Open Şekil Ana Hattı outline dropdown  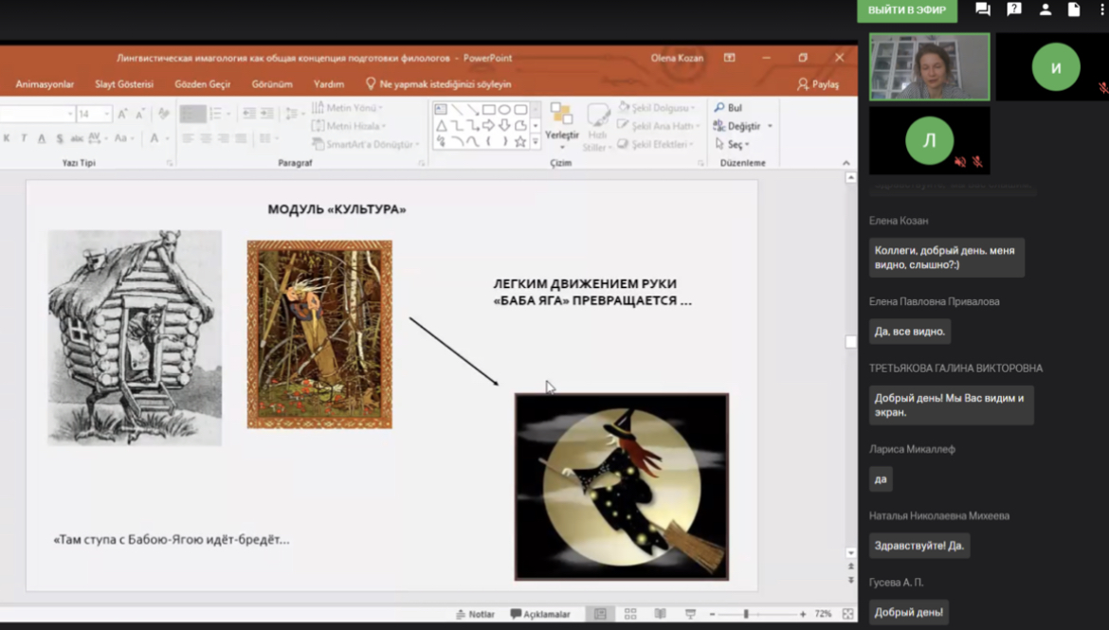coord(659,126)
